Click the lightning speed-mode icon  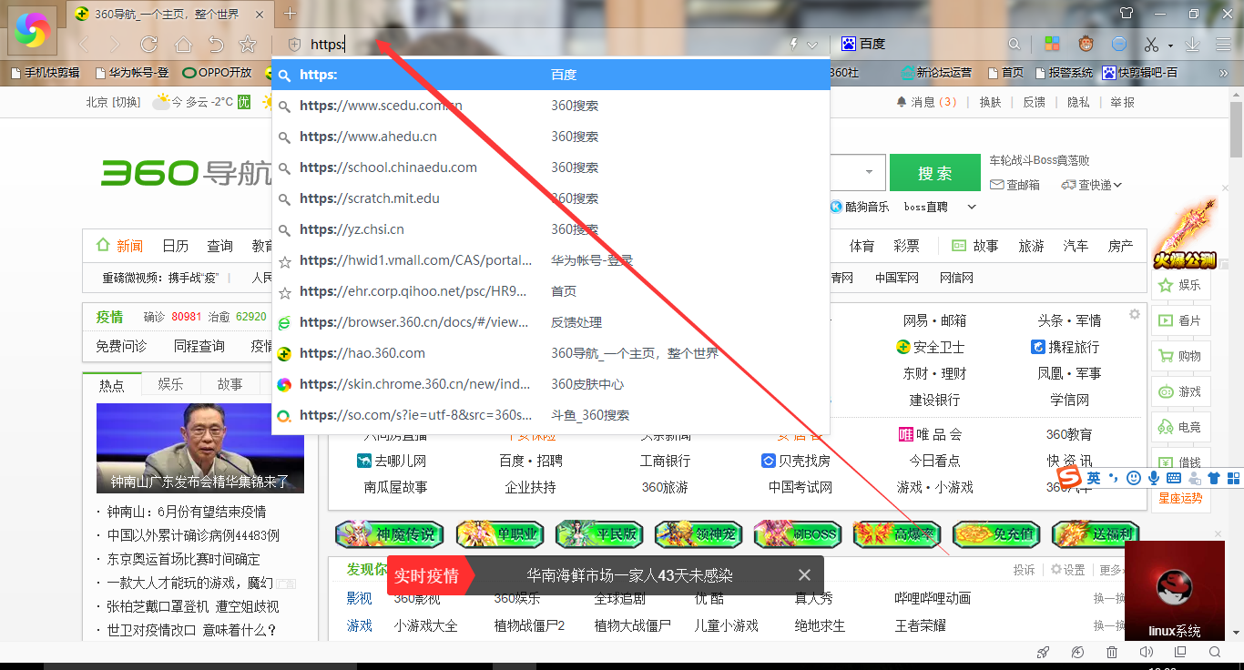(x=793, y=44)
